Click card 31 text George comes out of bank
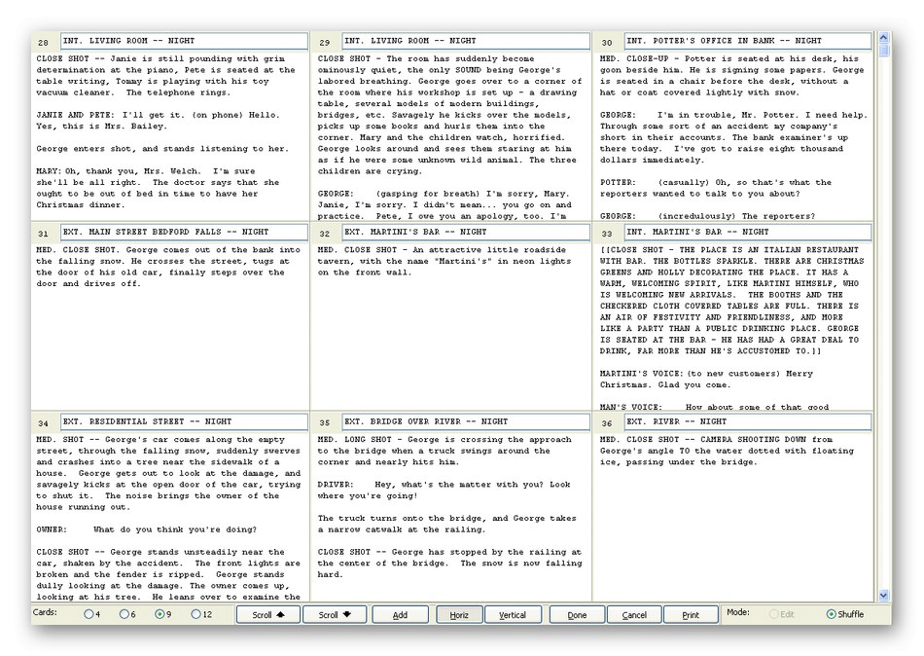 (168, 267)
